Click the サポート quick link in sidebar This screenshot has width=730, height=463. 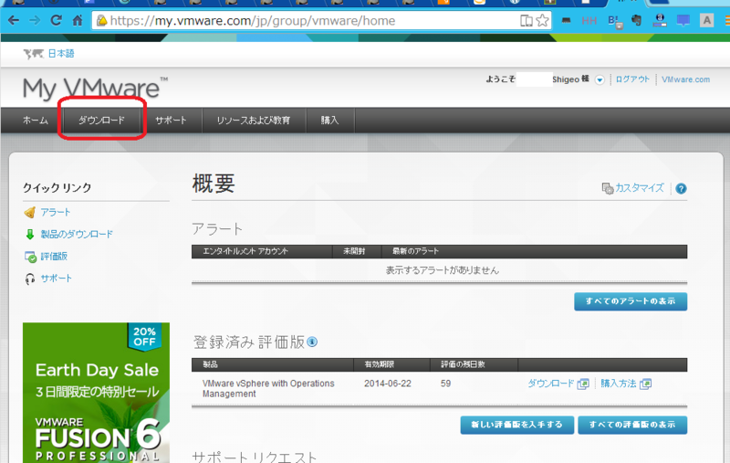pyautogui.click(x=56, y=279)
